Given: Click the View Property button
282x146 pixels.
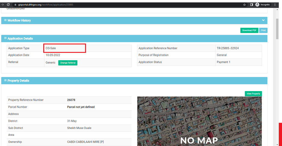Looking at the screenshot, I should (253, 93).
